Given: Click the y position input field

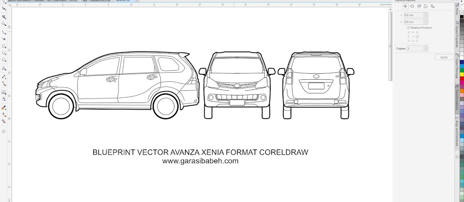Looking at the screenshot, I should click(x=414, y=22).
